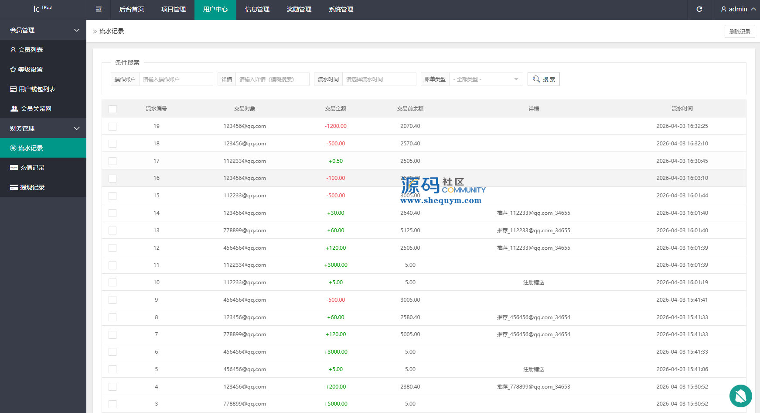Toggle the sidebar collapse hamburger icon
This screenshot has height=413, width=760.
click(99, 9)
